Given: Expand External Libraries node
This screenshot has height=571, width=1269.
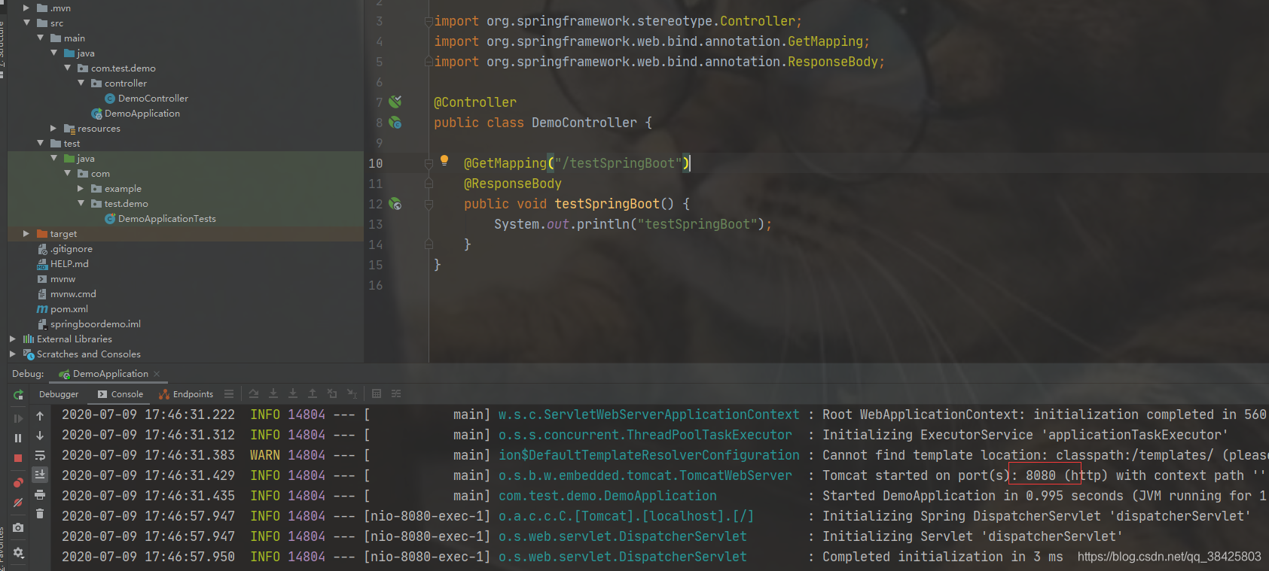Looking at the screenshot, I should point(13,339).
